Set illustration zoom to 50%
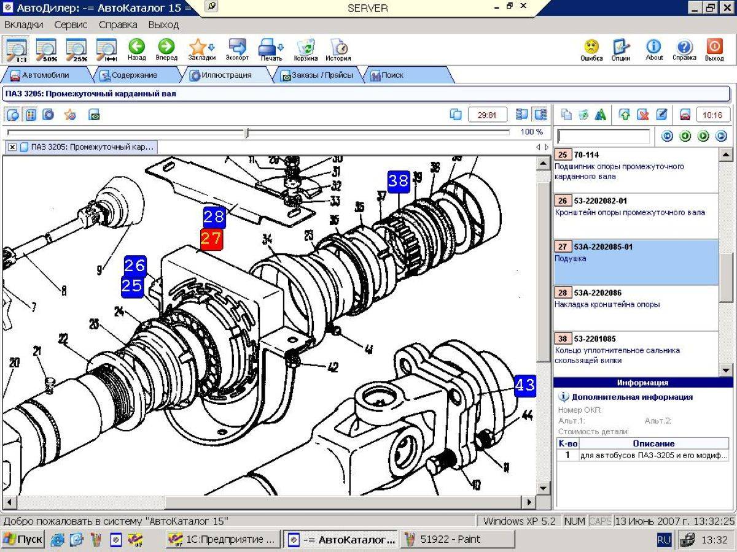The height and width of the screenshot is (552, 737). 46,49
